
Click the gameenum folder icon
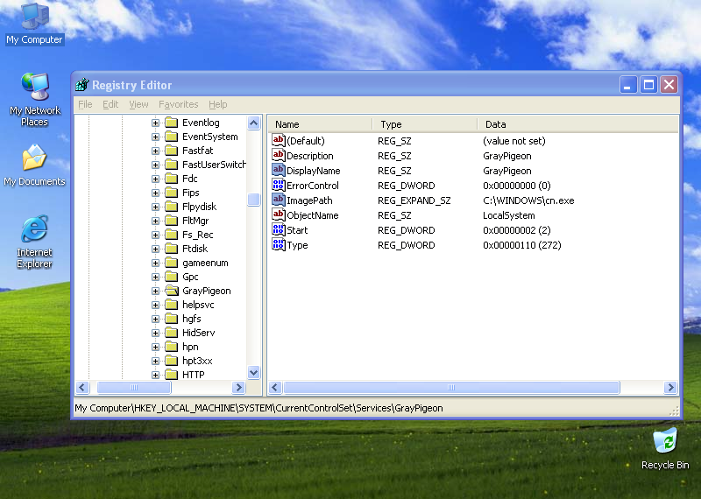click(172, 263)
